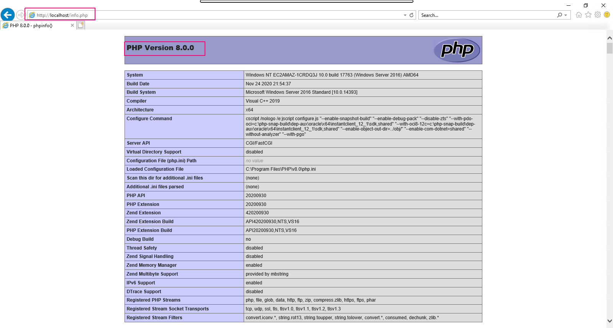Click the 'System' row label
Screen dimensions: 613x328
[135, 75]
